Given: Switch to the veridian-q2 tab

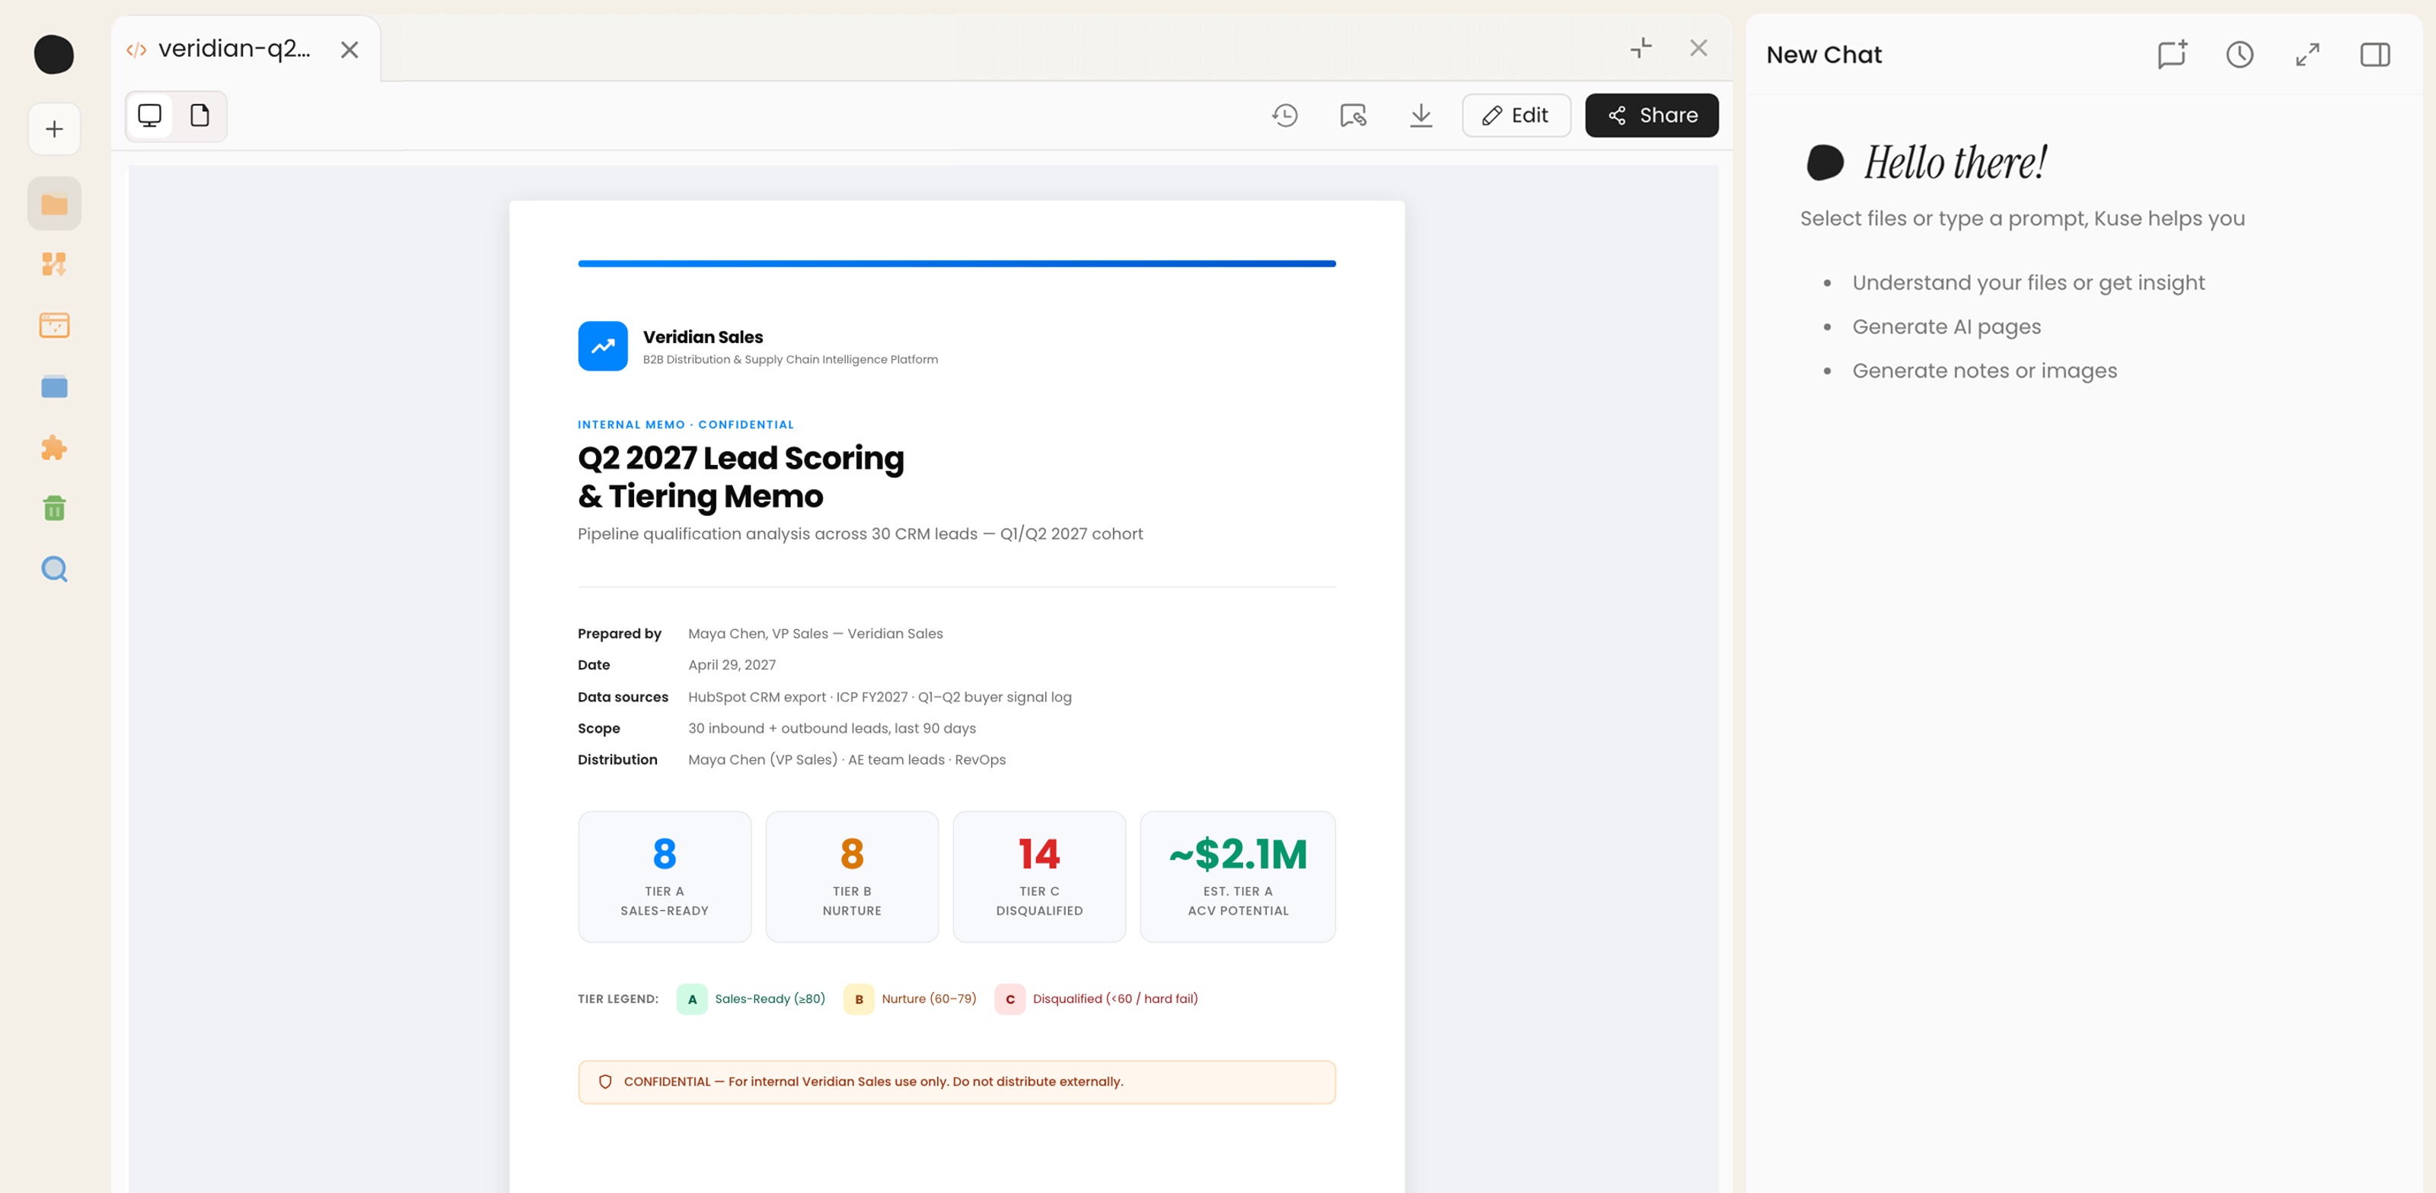Looking at the screenshot, I should click(234, 49).
